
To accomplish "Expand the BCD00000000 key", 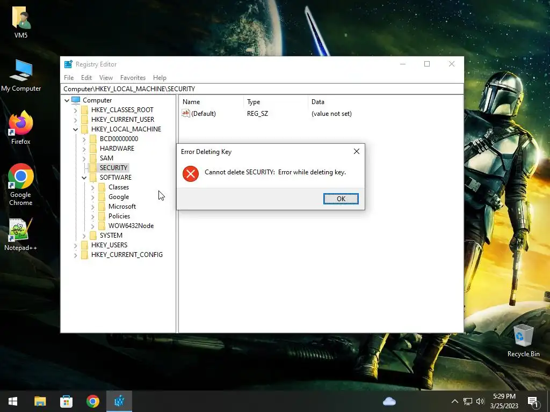I will click(x=84, y=139).
